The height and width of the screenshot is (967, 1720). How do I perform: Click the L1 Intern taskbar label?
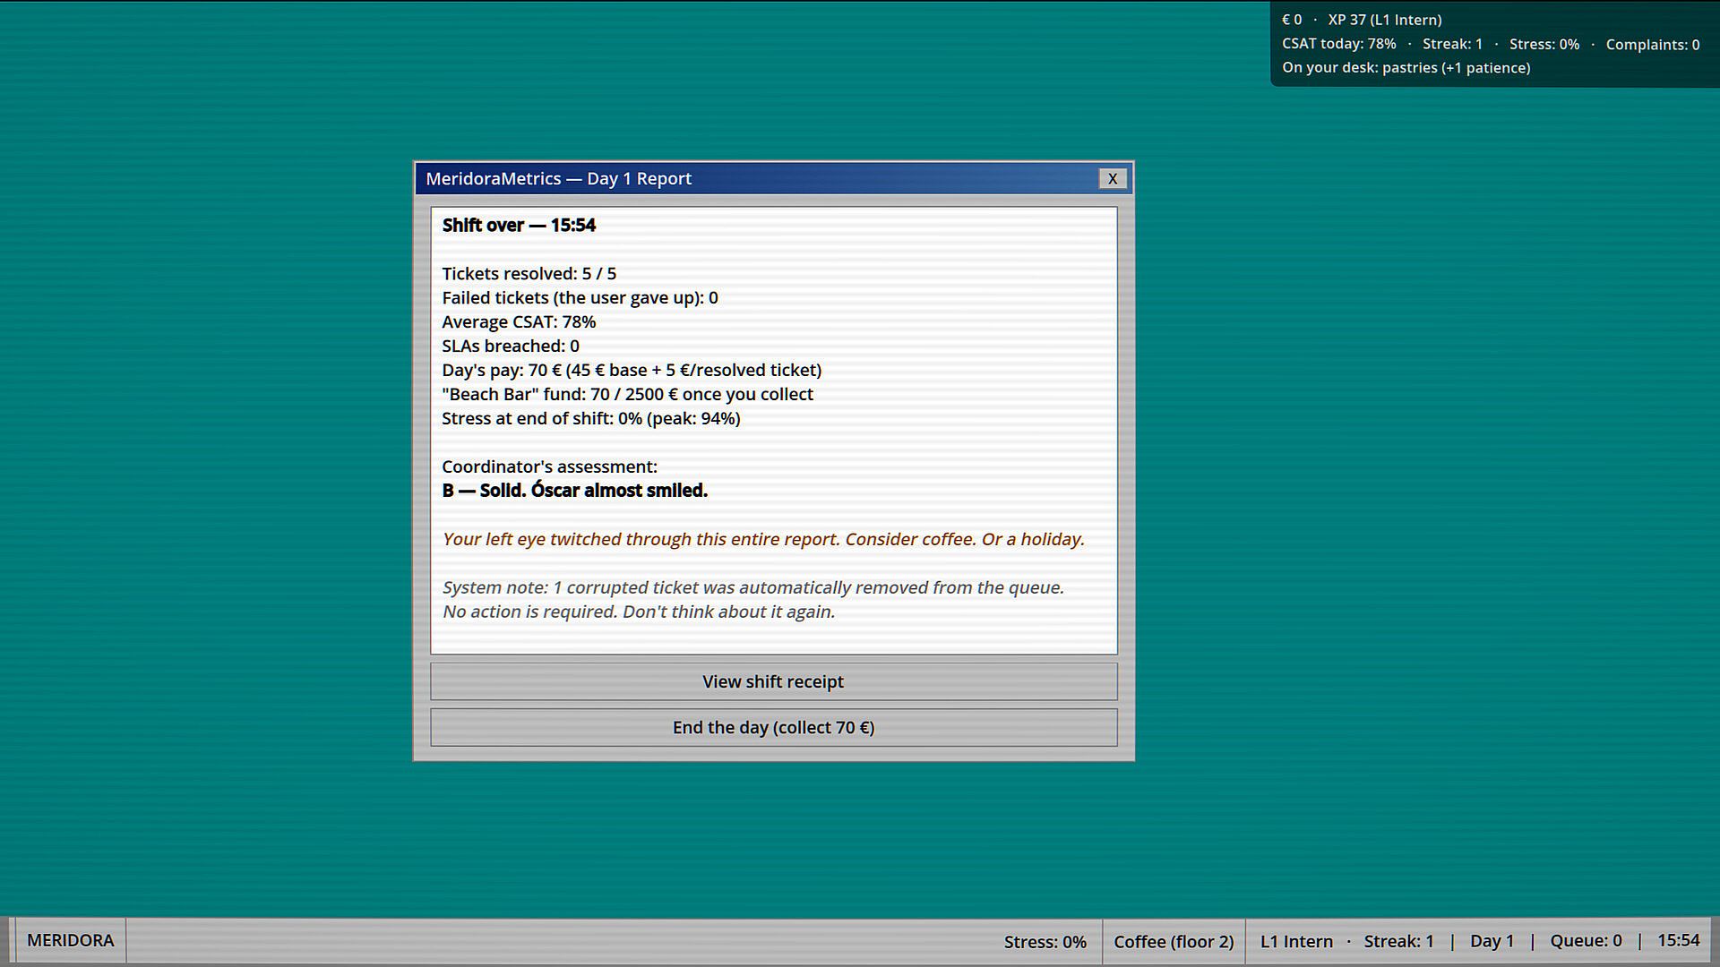pos(1296,941)
